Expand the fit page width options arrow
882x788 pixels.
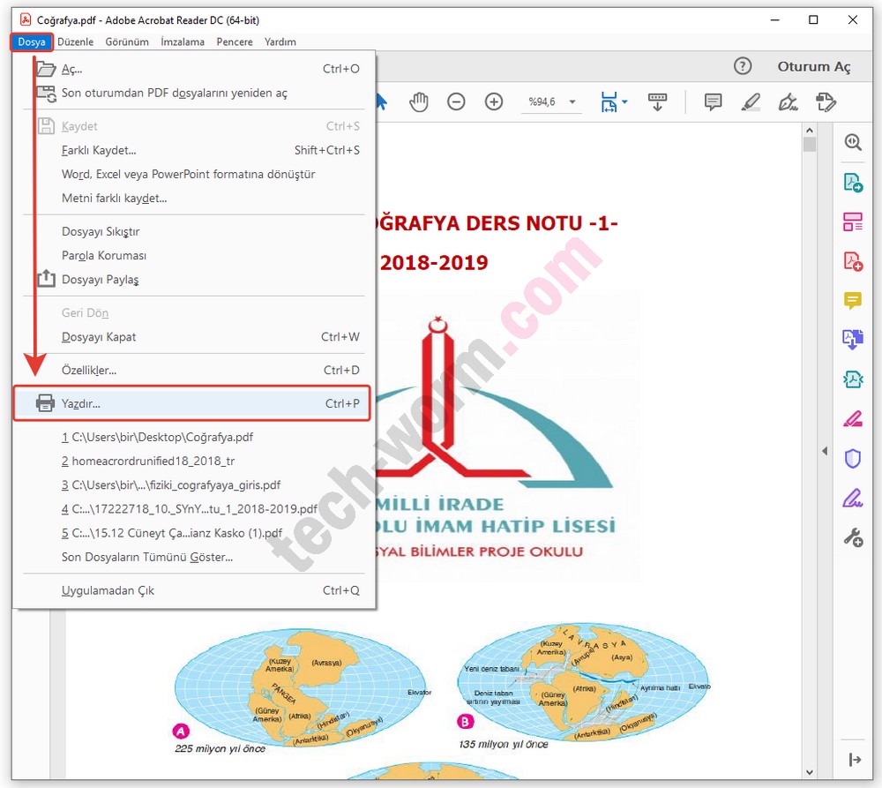[624, 102]
